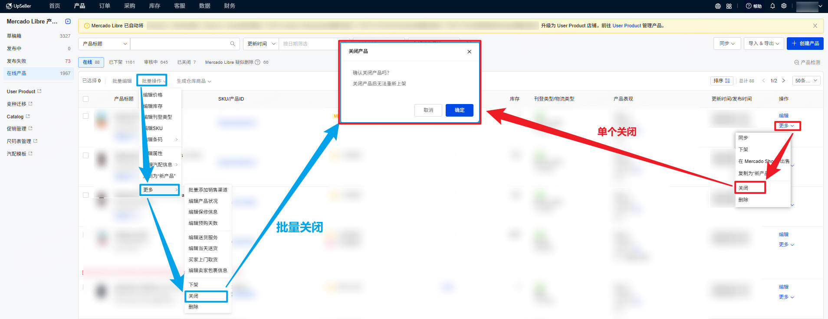Click the product title search input

[179, 44]
